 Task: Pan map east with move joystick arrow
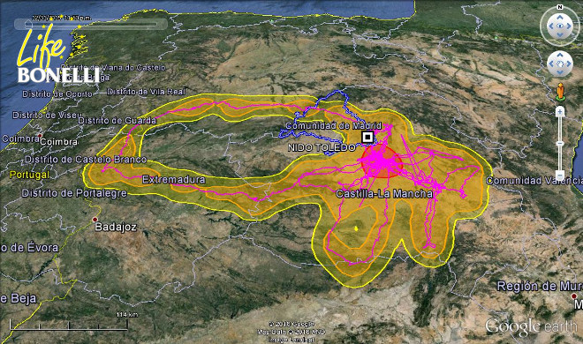pos(569,64)
